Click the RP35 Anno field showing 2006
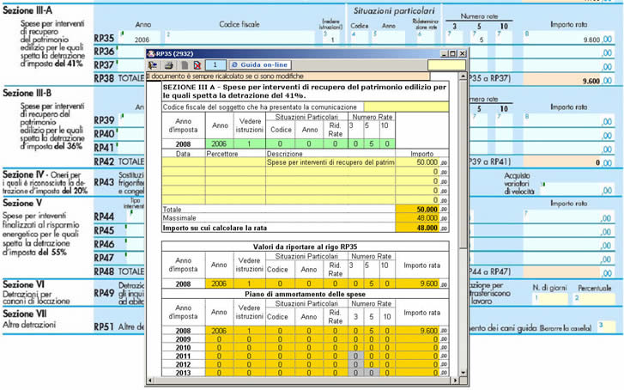Image resolution: width=624 pixels, height=390 pixels. (x=142, y=40)
